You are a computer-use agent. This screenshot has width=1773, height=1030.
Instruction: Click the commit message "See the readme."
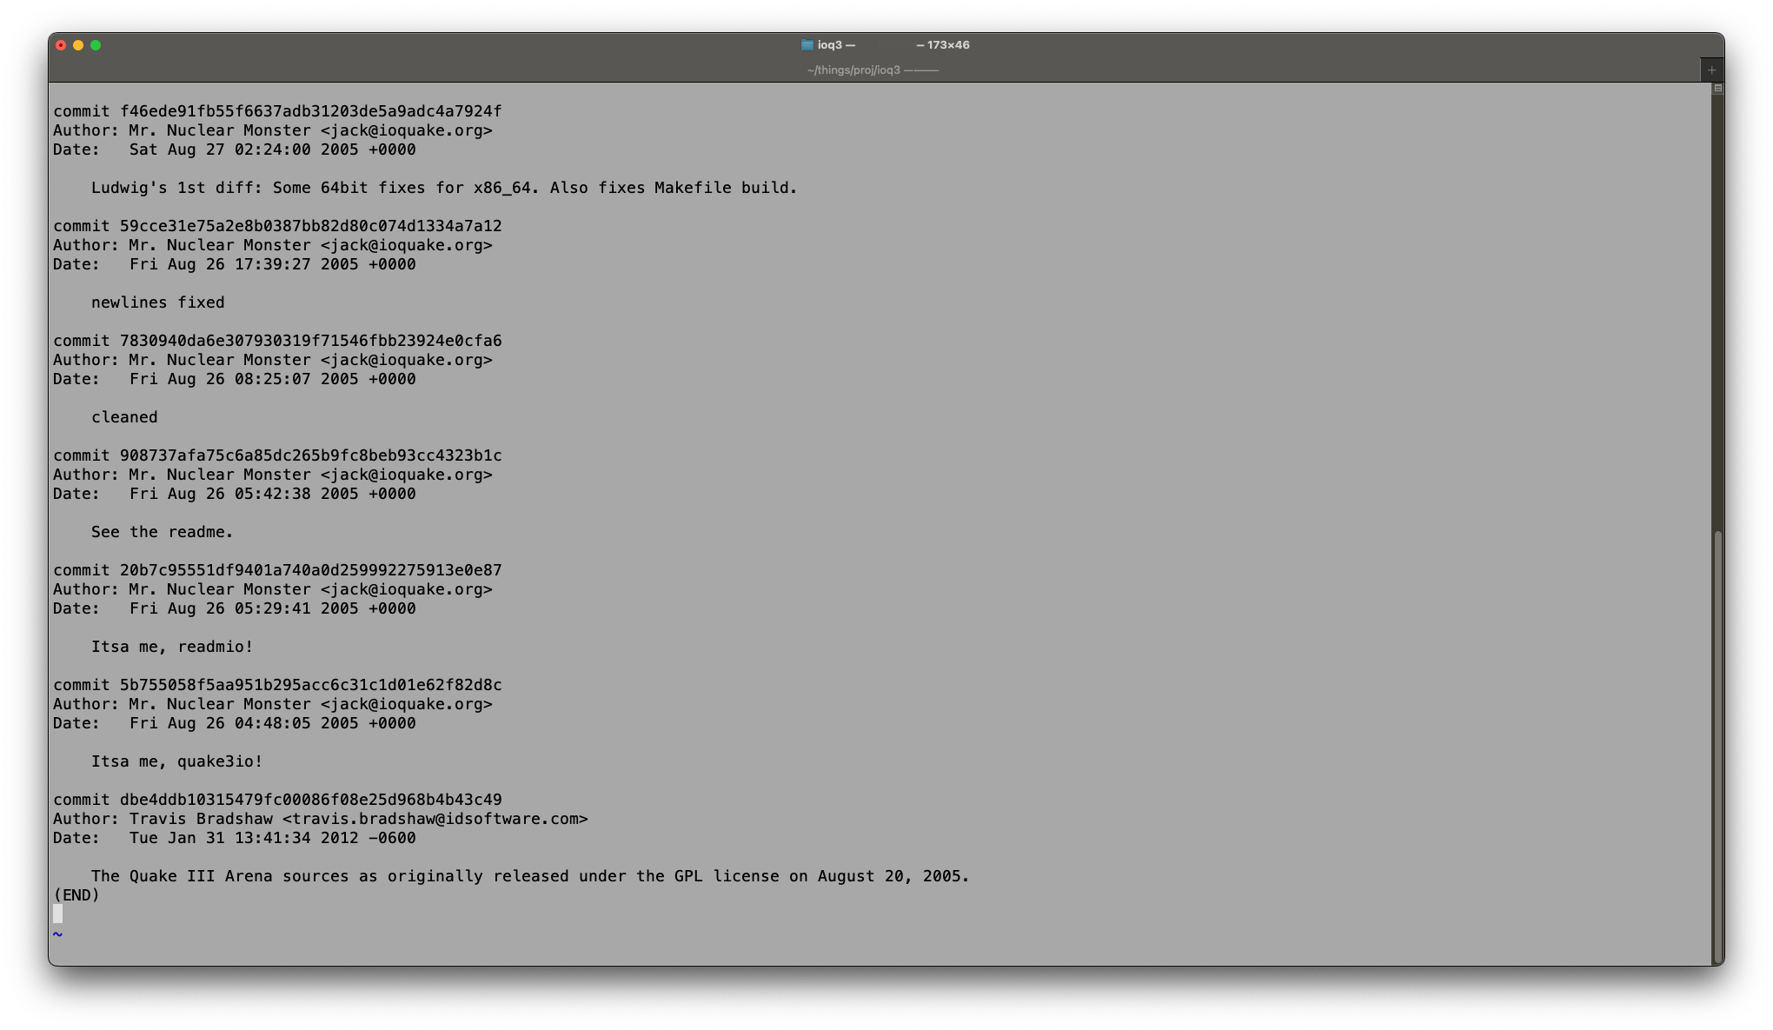tap(163, 532)
